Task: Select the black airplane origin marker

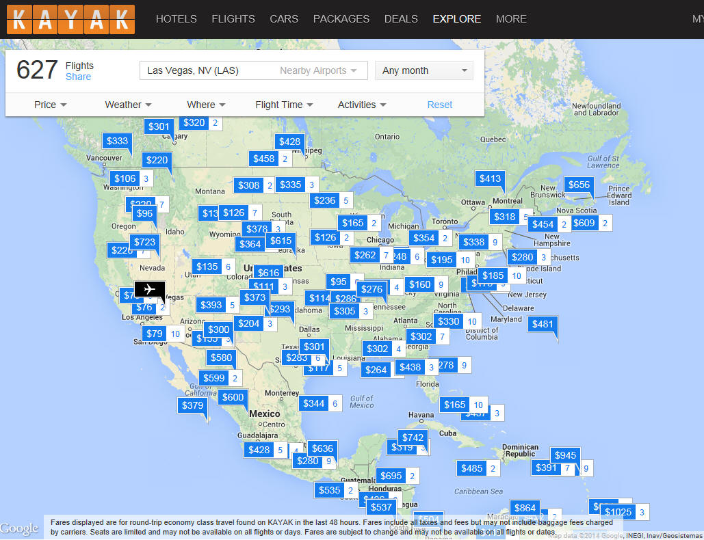Action: 150,289
